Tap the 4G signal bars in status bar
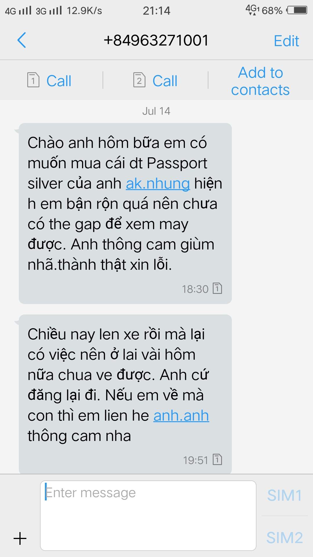The width and height of the screenshot is (313, 557). coord(25,10)
